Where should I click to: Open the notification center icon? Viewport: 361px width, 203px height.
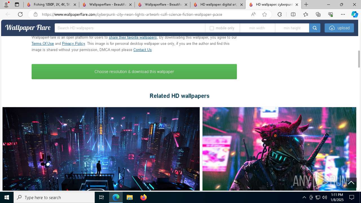click(x=352, y=197)
